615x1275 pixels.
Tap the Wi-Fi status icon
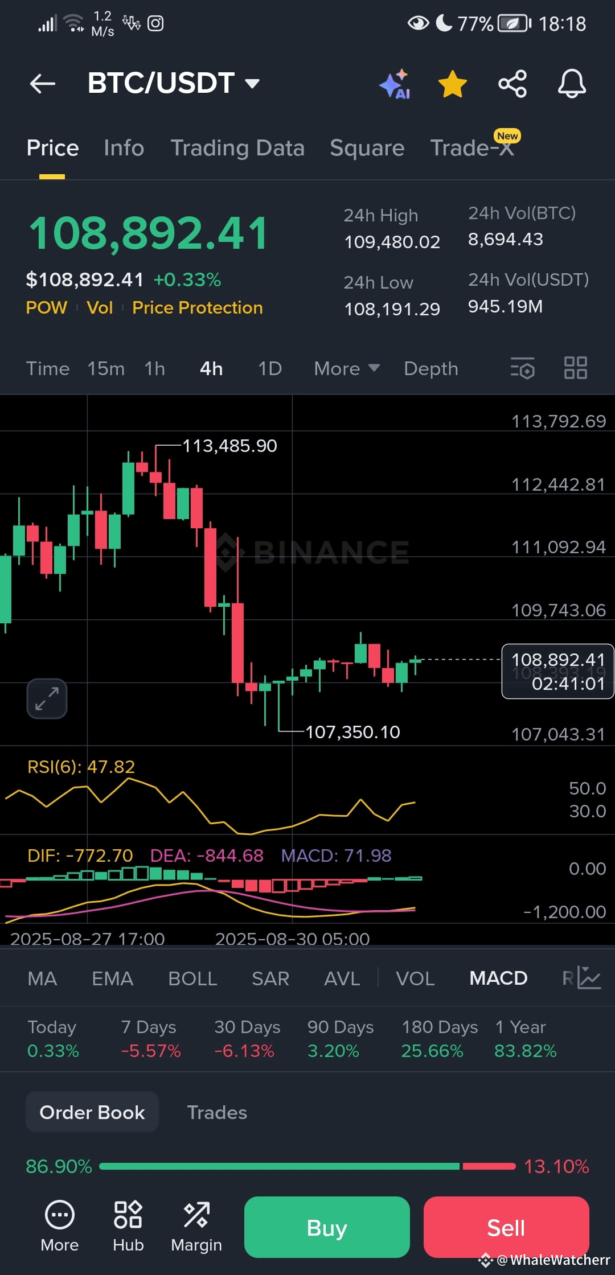[x=74, y=23]
